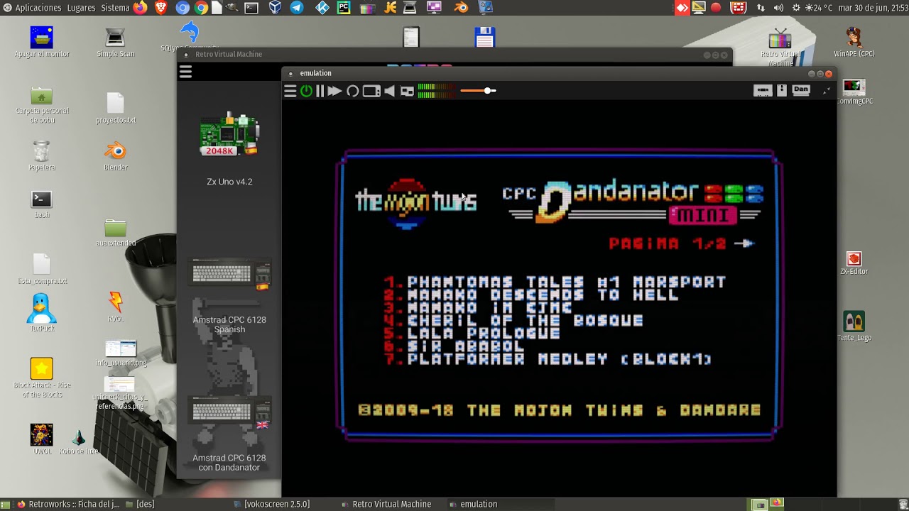Screen dimensions: 909x511
Task: Open the Papelera trash icon
Action: (x=42, y=155)
